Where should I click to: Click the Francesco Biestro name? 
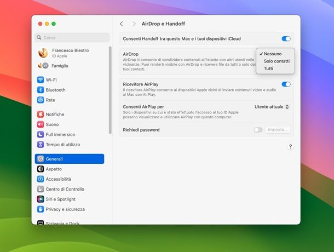pos(70,50)
